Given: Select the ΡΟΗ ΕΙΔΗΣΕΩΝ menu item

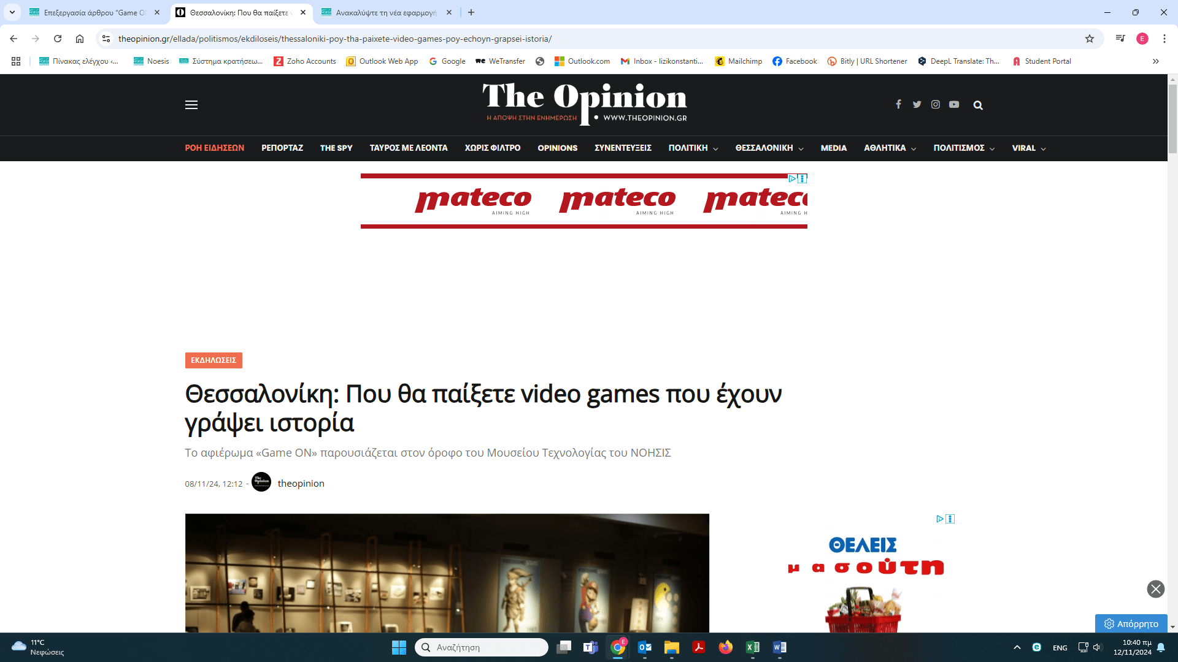Looking at the screenshot, I should 215,148.
